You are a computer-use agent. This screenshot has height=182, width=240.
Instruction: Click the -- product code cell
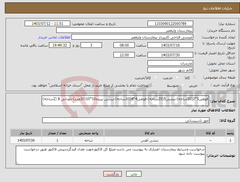tap(210, 140)
